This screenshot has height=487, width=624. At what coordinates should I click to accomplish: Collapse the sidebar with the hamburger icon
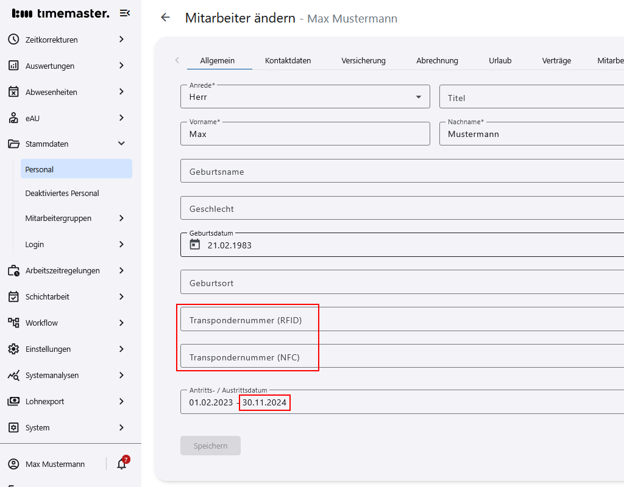click(125, 12)
